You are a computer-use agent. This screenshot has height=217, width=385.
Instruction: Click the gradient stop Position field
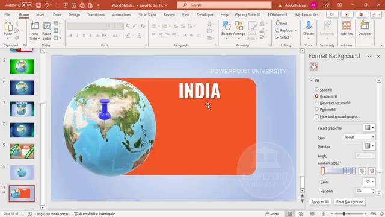365,190
